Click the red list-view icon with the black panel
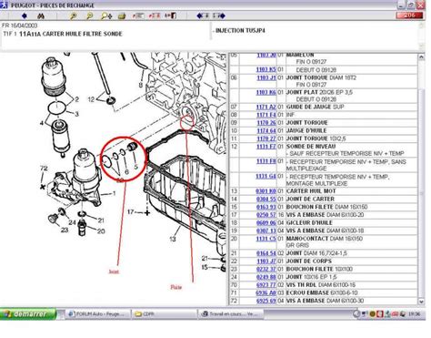The width and height of the screenshot is (431, 338). pyautogui.click(x=171, y=15)
